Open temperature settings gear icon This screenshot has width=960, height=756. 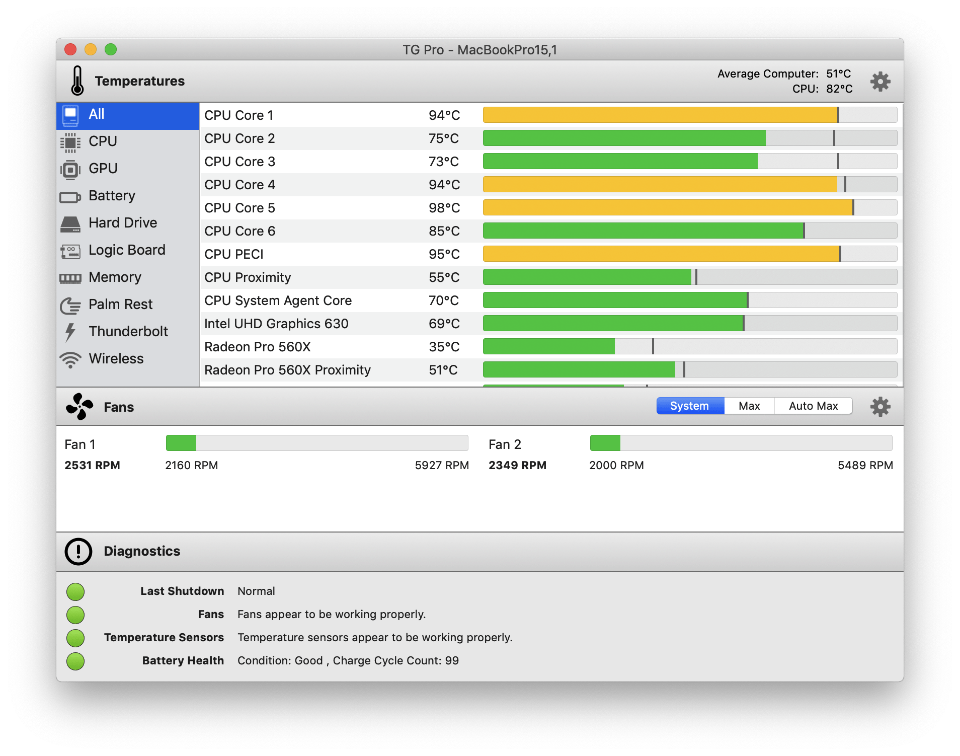click(880, 81)
